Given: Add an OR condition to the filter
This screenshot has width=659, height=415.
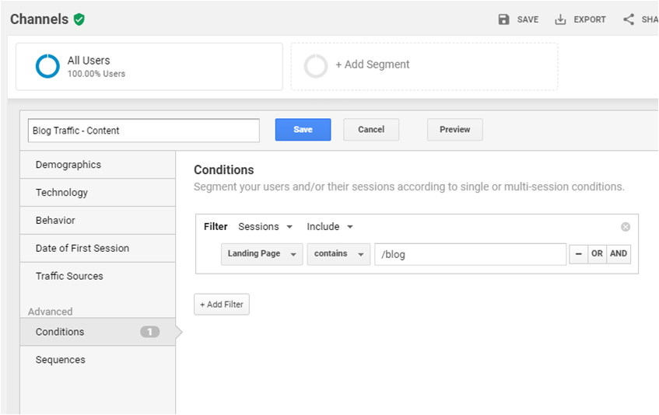Looking at the screenshot, I should click(x=597, y=254).
